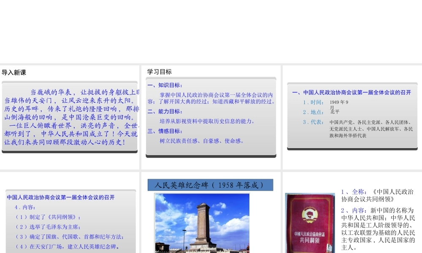Click the heading 一、中国人民政治协商会议第一届全体会议的召开
Image resolution: width=422 pixels, height=253 pixels.
click(x=352, y=92)
